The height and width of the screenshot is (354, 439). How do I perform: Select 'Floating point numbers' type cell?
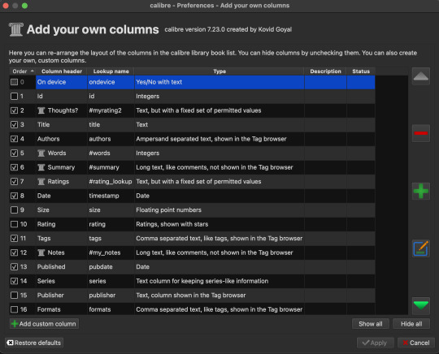[x=219, y=210]
